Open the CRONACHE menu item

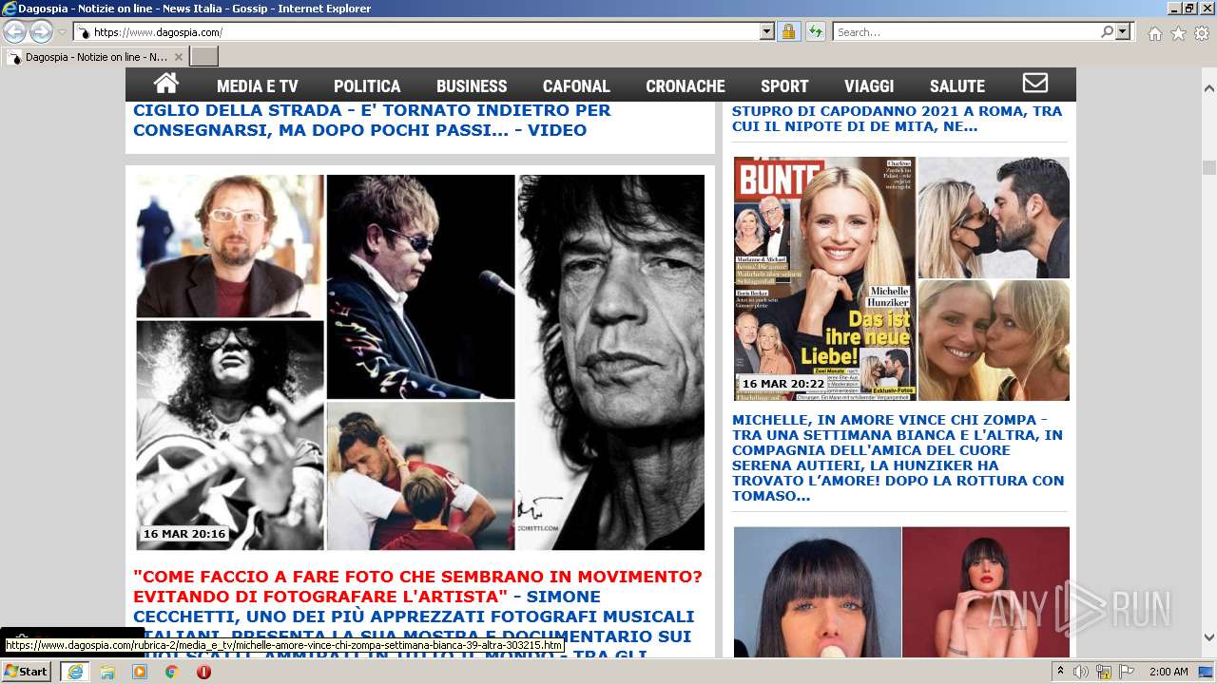[x=686, y=85]
